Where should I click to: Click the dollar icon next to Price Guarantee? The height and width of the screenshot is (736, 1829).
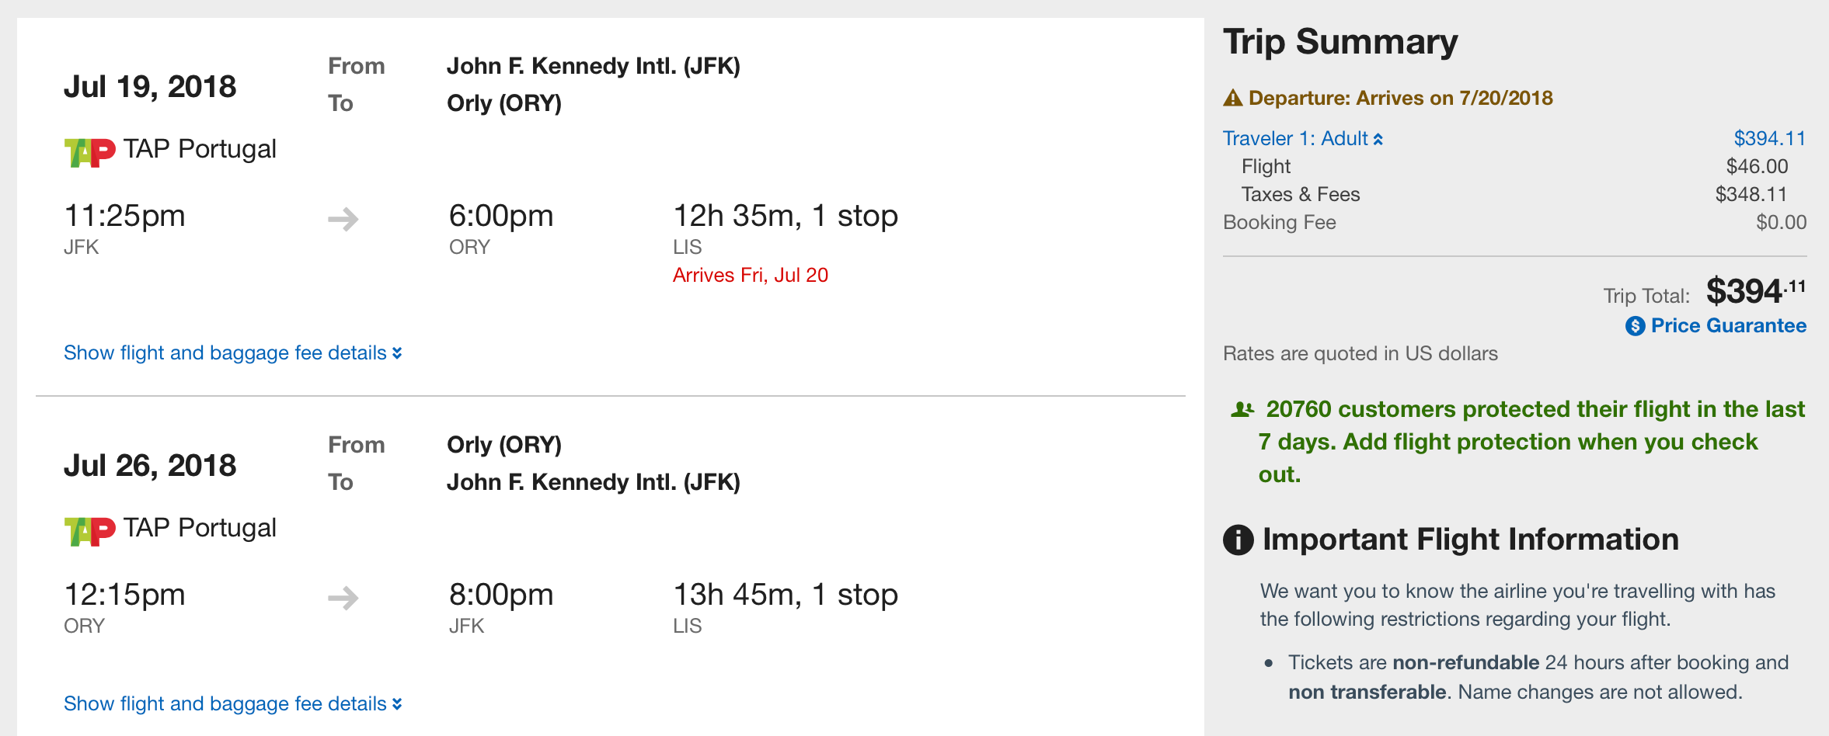pos(1635,326)
